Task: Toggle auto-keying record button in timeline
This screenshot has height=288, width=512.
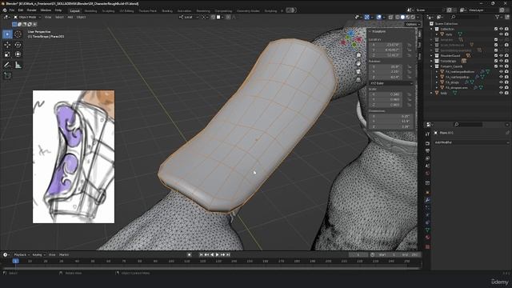Action: 190,254
